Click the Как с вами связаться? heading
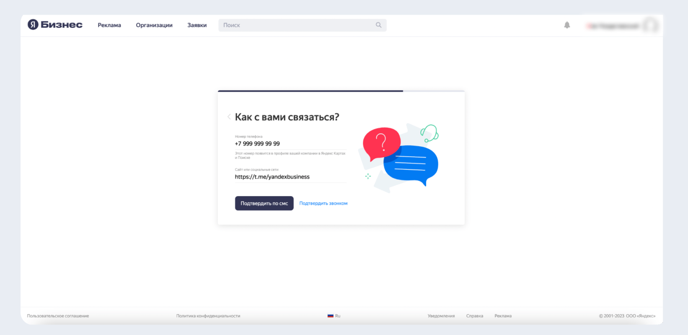688x335 pixels. [287, 117]
